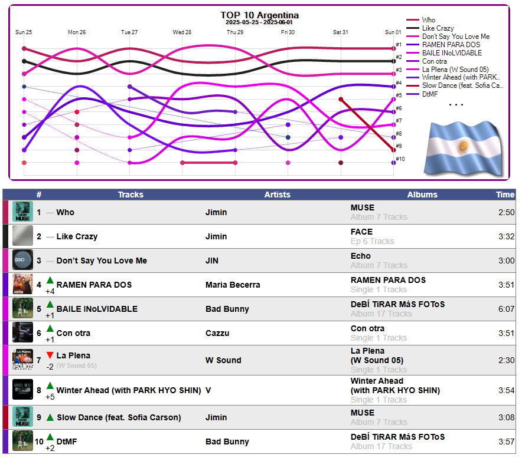Open the track title BAILE INoLVIDABLE

point(97,309)
